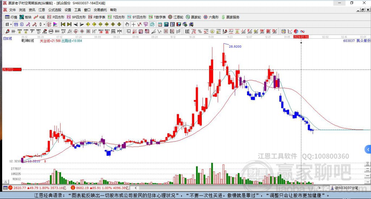The image size is (371, 199).
Task: Open the 帮助 menu
Action: (113, 10)
